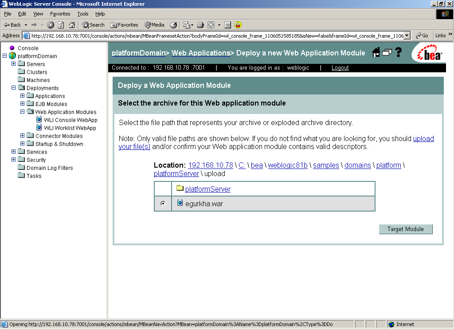Image resolution: width=454 pixels, height=330 pixels.
Task: Open the Back button history dropdown
Action: point(26,25)
